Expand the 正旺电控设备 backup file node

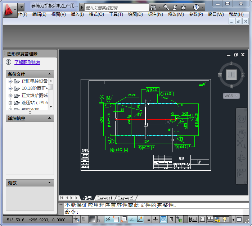(10, 81)
